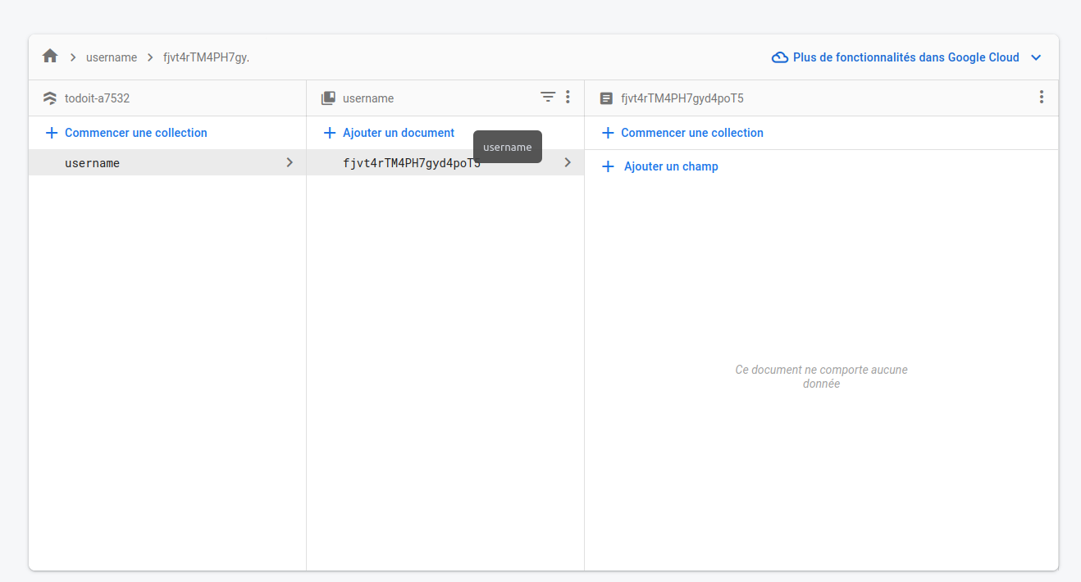Click the cloud icon near Google Cloud link

coord(778,57)
